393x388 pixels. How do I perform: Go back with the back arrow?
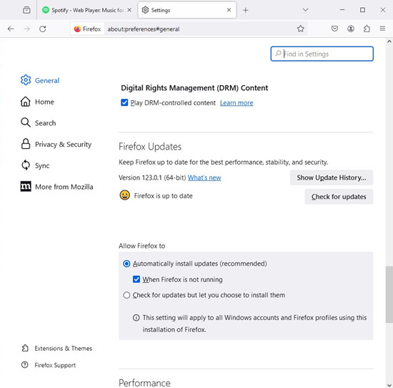(11, 29)
